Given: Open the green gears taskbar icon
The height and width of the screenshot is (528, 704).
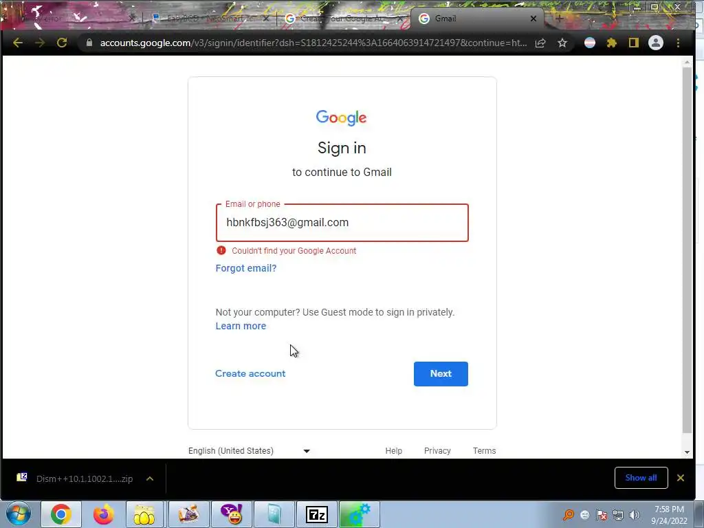Looking at the screenshot, I should [x=359, y=514].
